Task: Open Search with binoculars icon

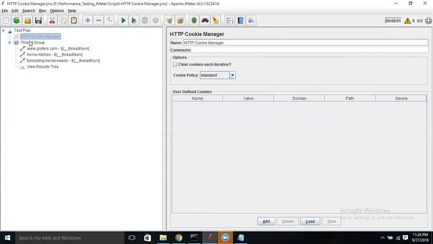Action: pos(205,20)
